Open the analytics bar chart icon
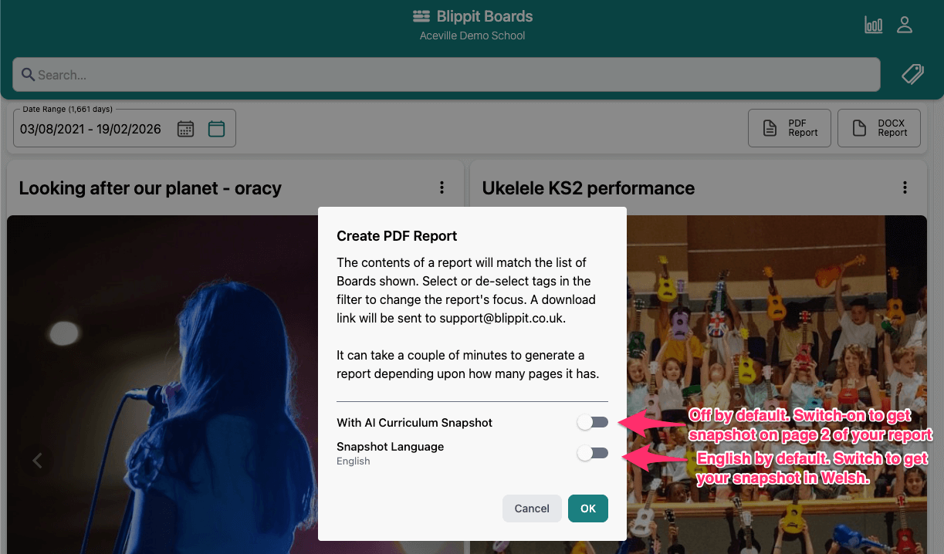This screenshot has height=554, width=944. point(873,24)
